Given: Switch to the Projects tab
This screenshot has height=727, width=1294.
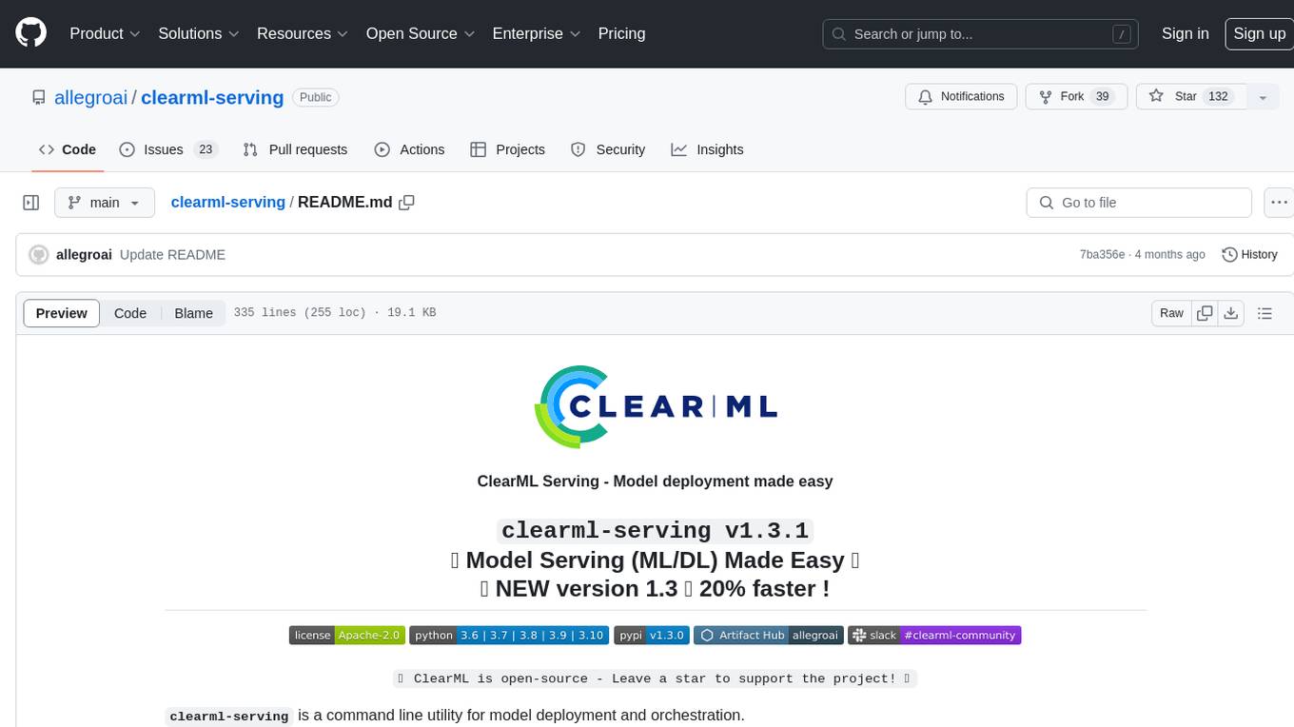Looking at the screenshot, I should click(x=507, y=149).
